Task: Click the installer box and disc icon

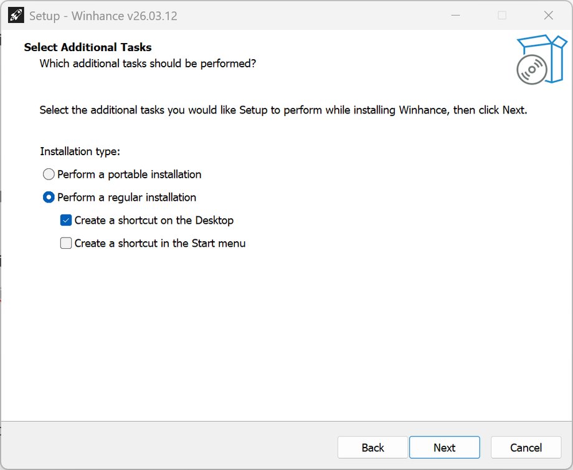Action: (x=540, y=60)
